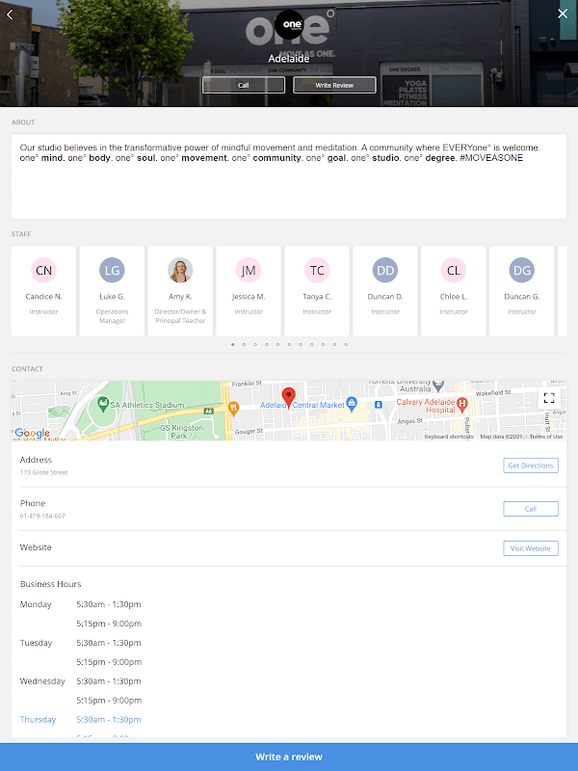This screenshot has height=771, width=578.
Task: Go back using the left chevron arrow
Action: pyautogui.click(x=10, y=14)
